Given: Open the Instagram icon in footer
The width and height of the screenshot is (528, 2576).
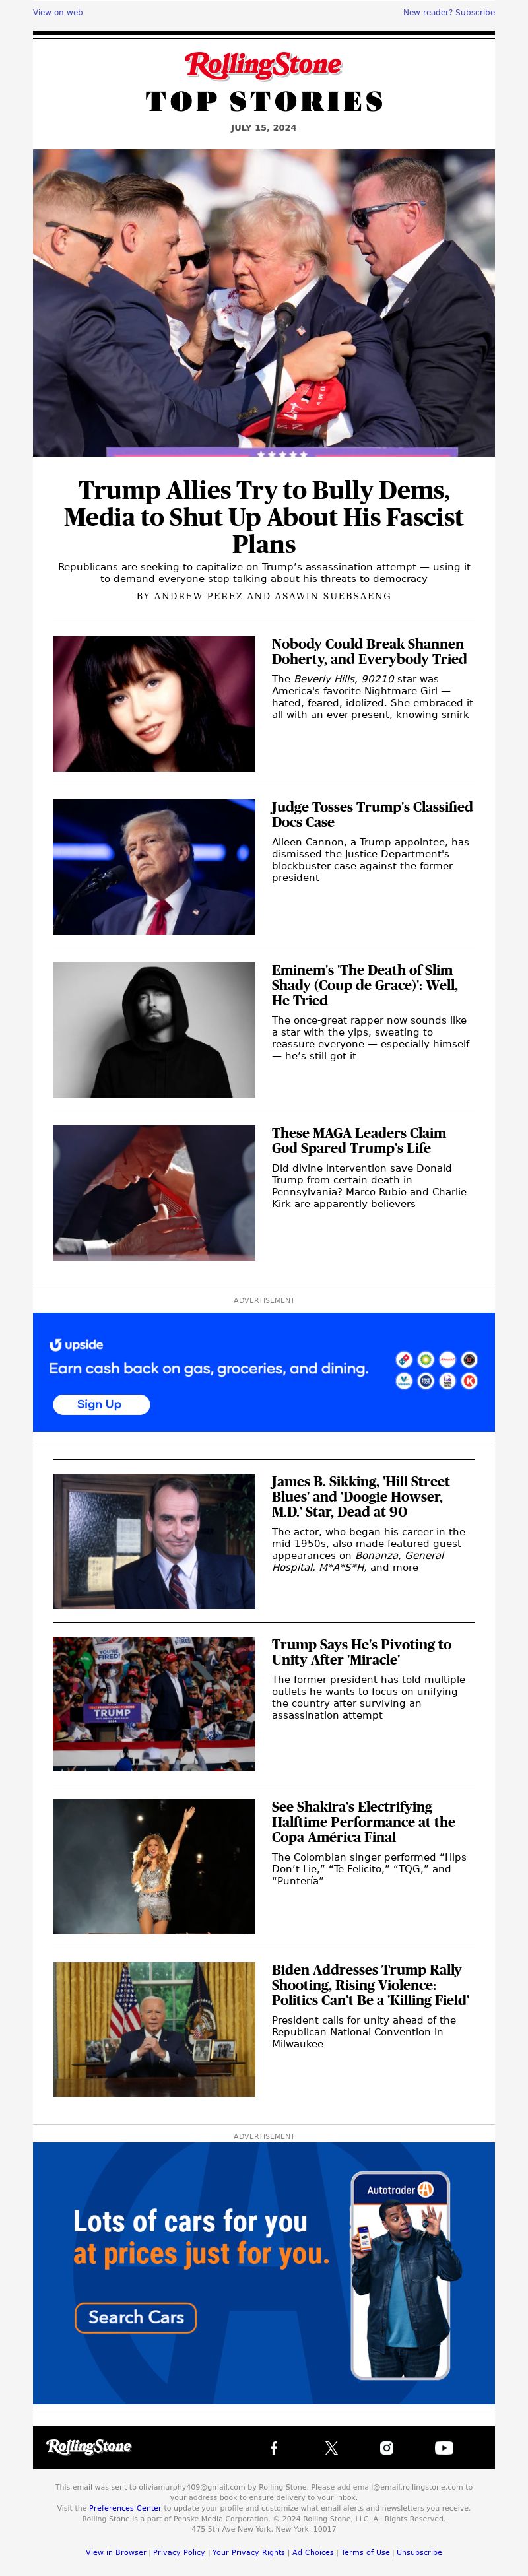Looking at the screenshot, I should [x=387, y=2447].
